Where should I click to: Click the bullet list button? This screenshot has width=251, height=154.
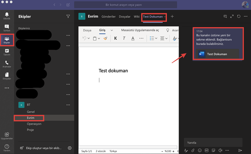click(152, 38)
